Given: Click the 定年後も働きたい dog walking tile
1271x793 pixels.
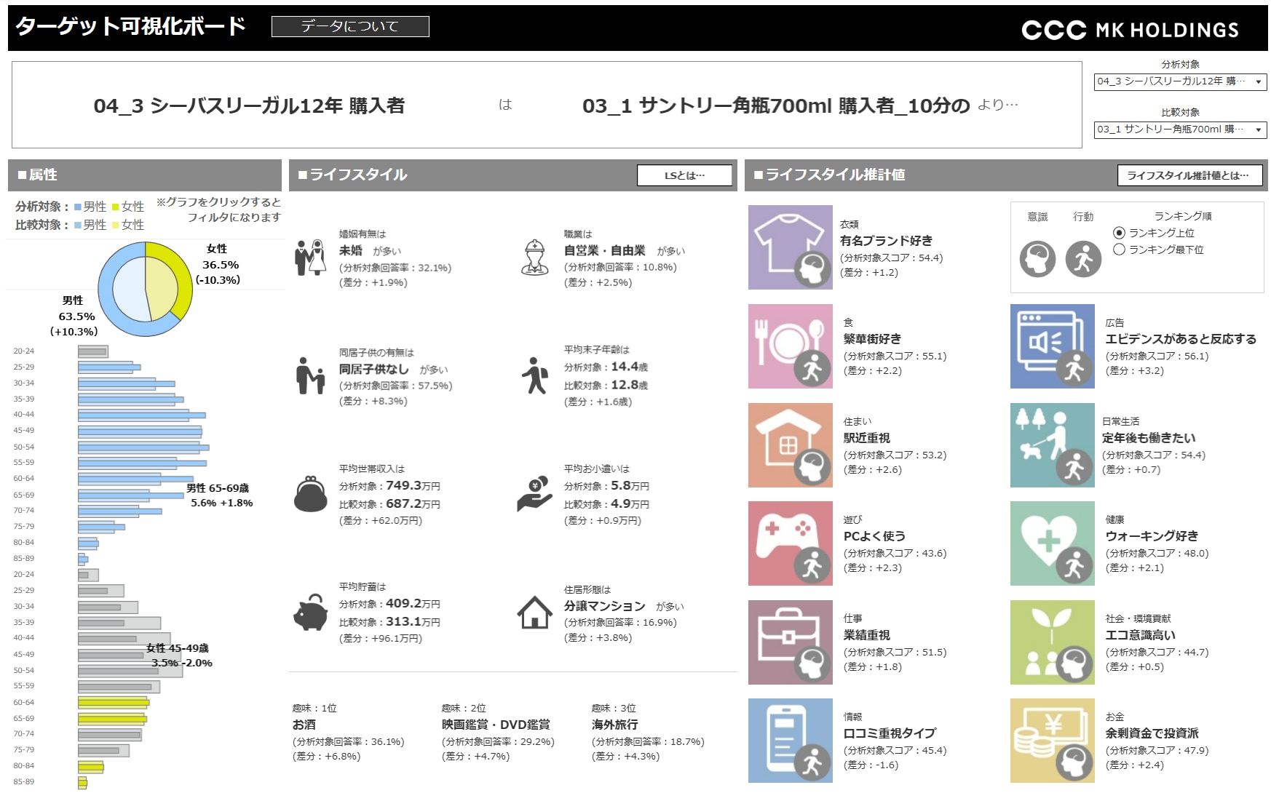Looking at the screenshot, I should [1052, 445].
